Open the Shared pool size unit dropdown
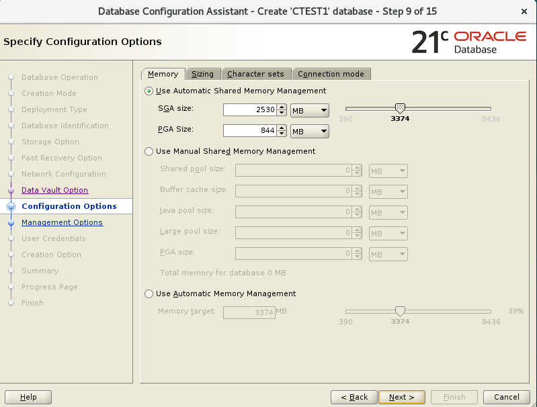This screenshot has width=537, height=407. 388,171
